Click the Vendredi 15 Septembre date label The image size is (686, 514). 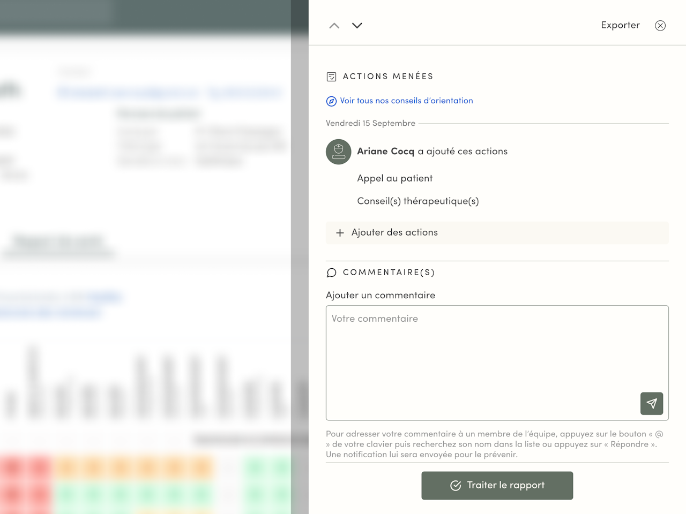[370, 123]
